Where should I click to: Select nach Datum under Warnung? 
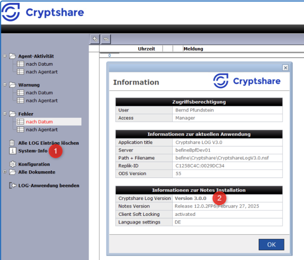coord(40,93)
